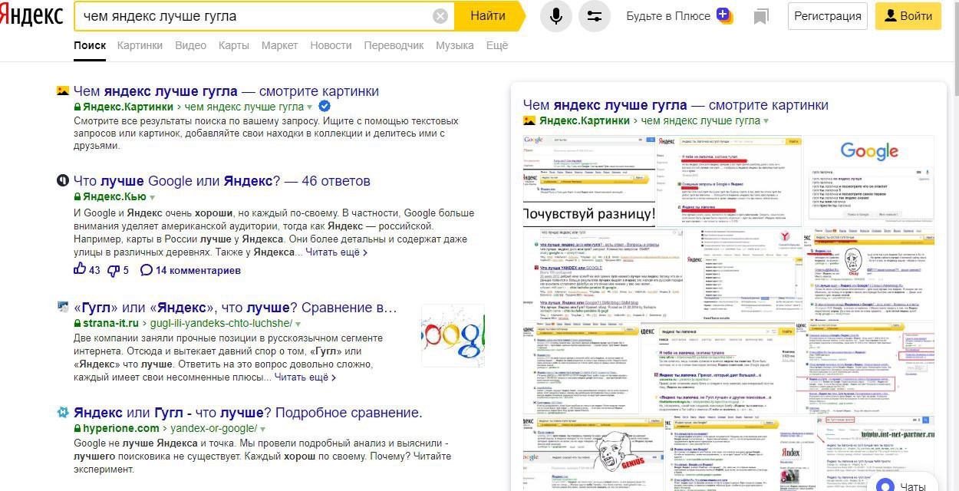Switch to the Поиск tab

[x=90, y=45]
